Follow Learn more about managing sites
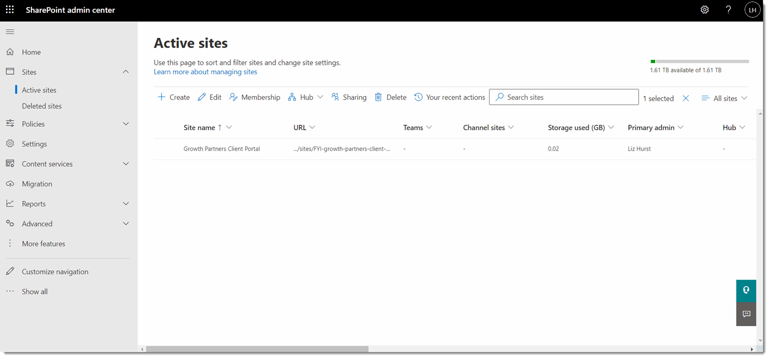This screenshot has width=769, height=358. (206, 72)
